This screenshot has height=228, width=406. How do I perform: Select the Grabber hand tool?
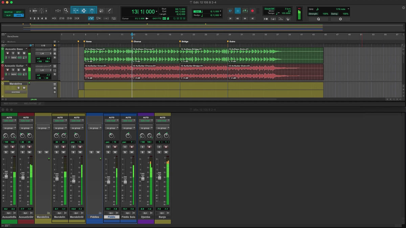pos(91,11)
